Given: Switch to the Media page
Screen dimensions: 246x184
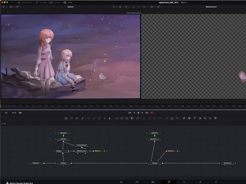Looking at the screenshot, I should (x=121, y=182).
